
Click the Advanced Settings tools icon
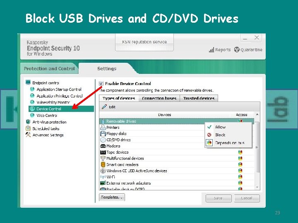coord(28,135)
